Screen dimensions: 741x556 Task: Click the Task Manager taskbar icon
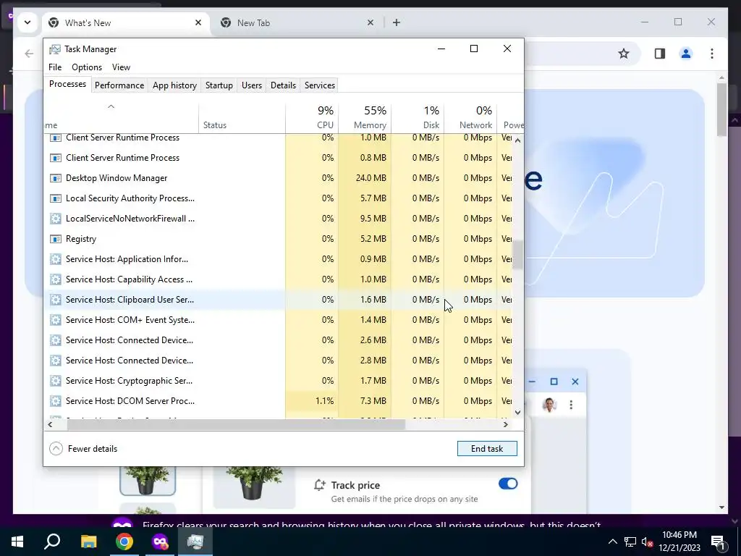point(195,542)
